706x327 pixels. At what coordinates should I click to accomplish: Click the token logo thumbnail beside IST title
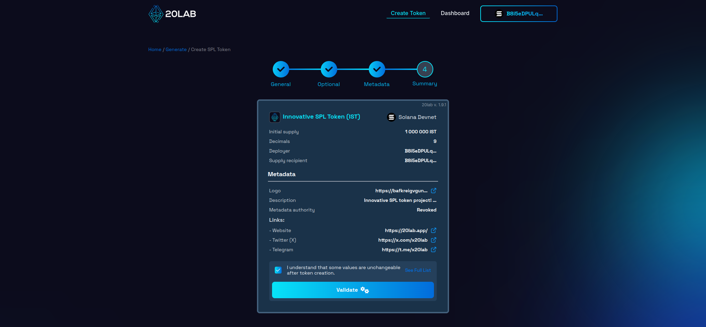point(275,117)
